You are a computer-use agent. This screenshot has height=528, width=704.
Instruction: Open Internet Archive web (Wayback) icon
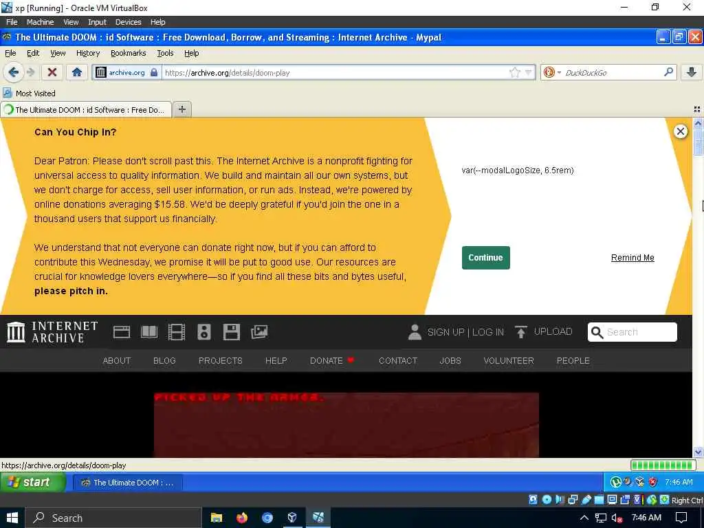121,332
